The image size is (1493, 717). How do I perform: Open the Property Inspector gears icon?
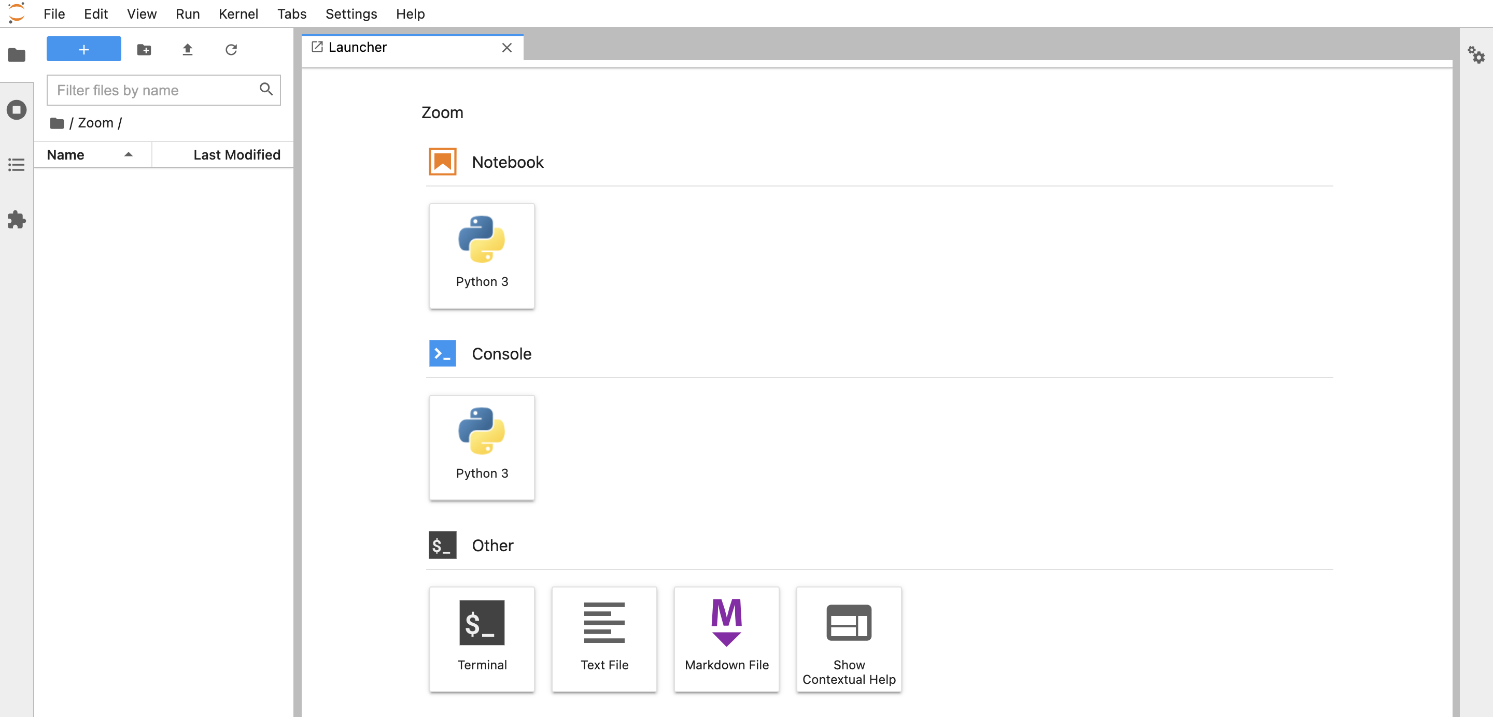(x=1475, y=55)
